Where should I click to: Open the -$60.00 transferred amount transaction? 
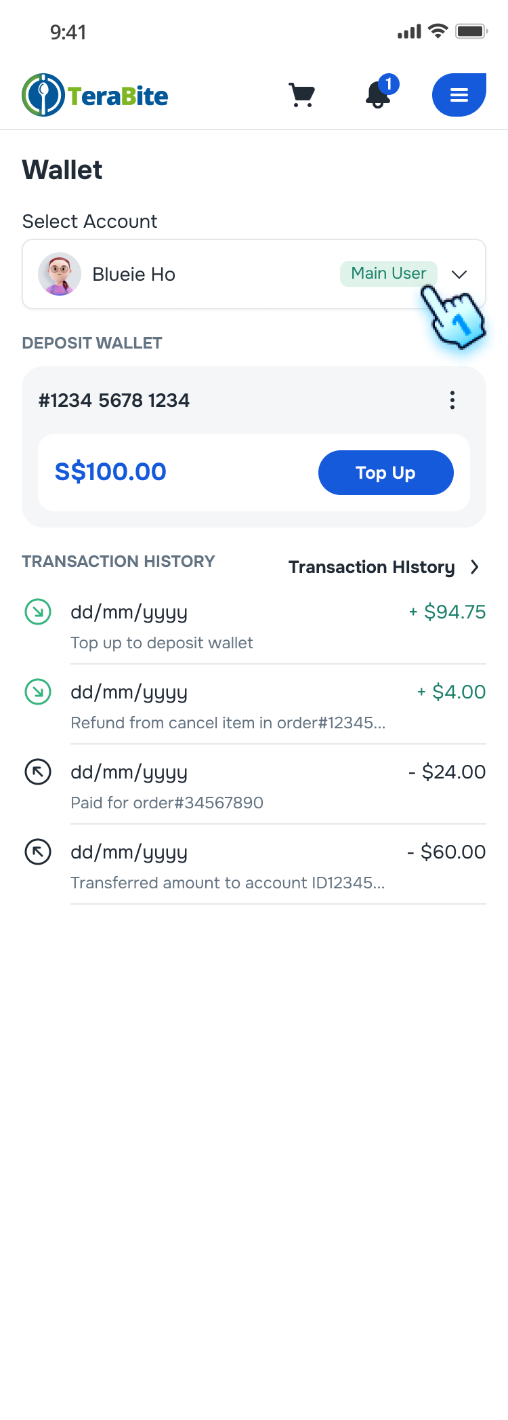tap(278, 867)
